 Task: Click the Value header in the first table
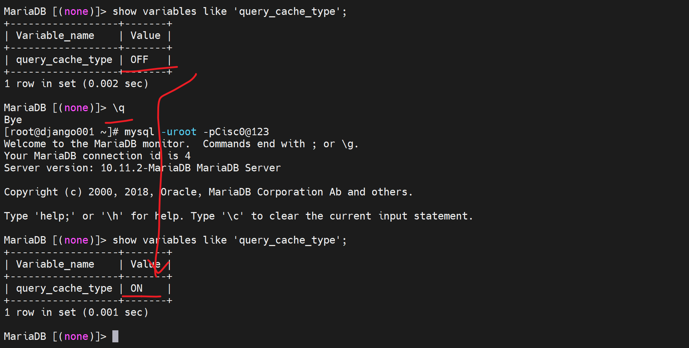pos(145,35)
